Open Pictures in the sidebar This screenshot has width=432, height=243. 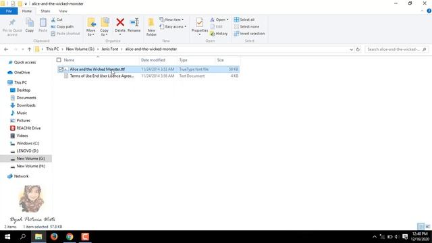point(23,120)
